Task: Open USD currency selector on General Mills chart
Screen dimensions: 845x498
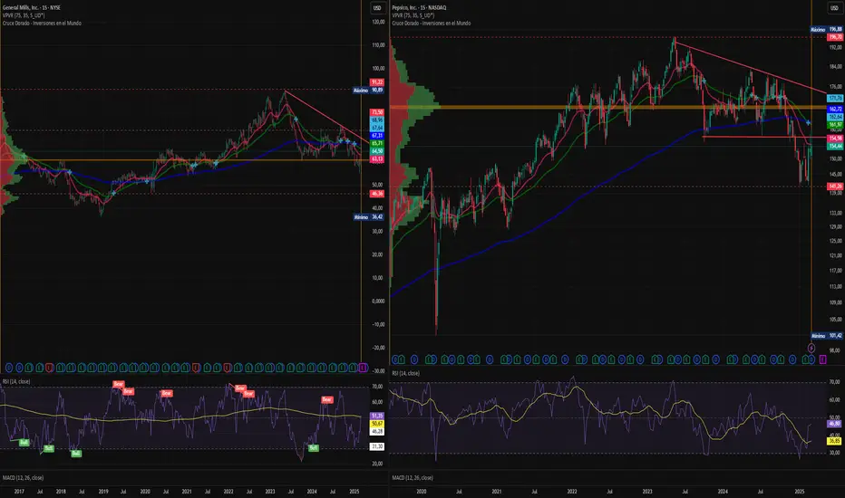Action: click(x=376, y=7)
